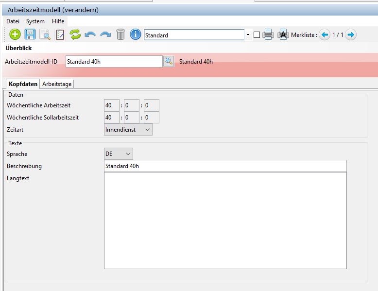
Task: Toggle the checkbox beside the Standard dropdown
Action: pos(257,35)
